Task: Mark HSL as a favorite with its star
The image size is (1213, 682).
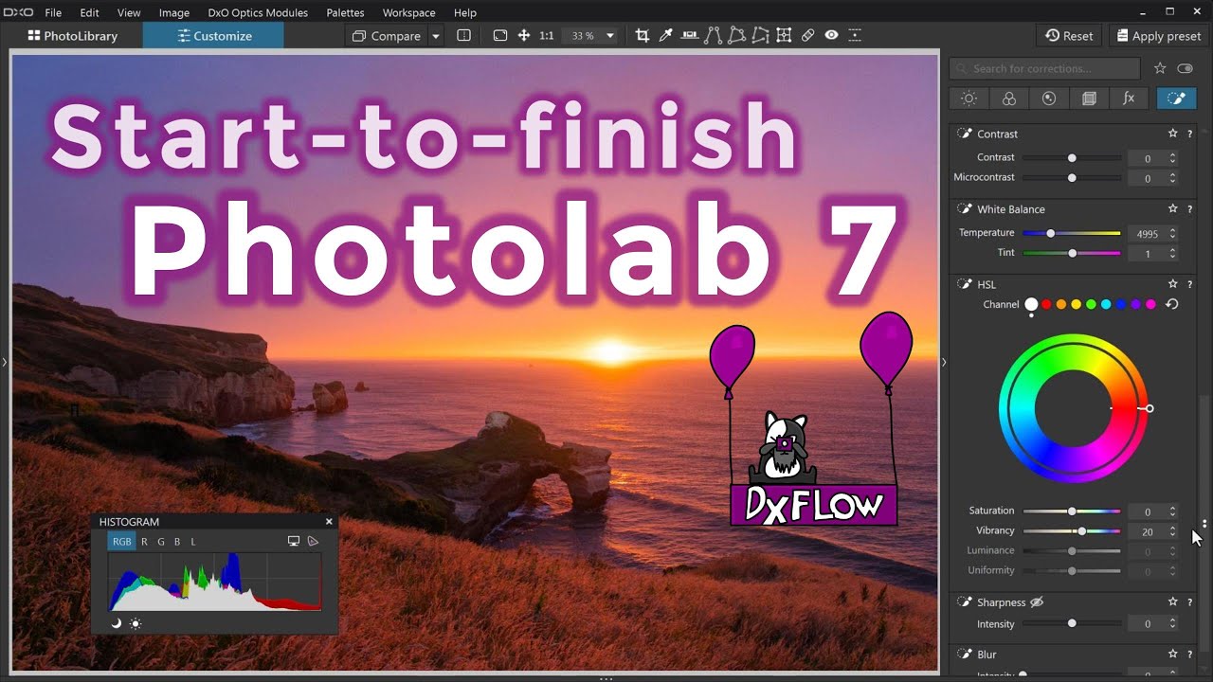Action: (1172, 284)
